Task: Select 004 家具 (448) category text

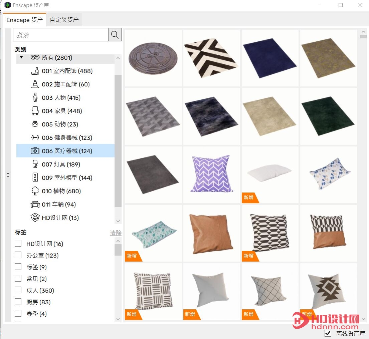Action: tap(62, 111)
